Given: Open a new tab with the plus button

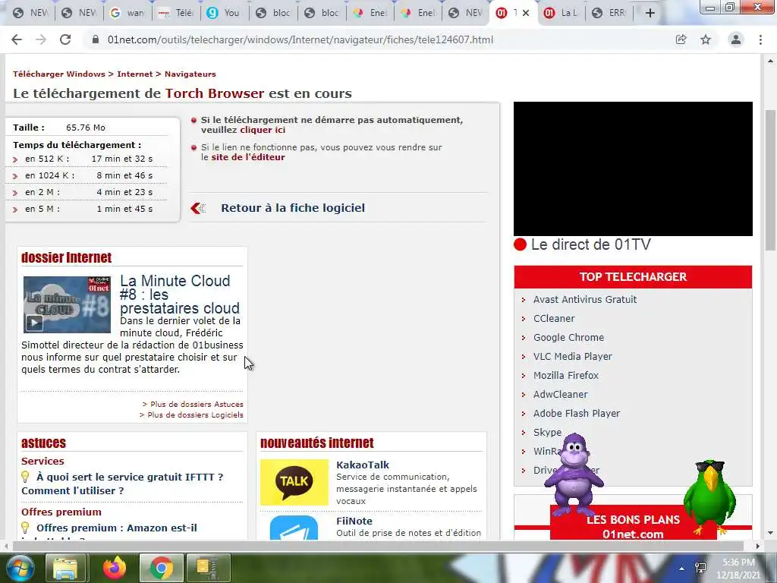Looking at the screenshot, I should [x=650, y=14].
